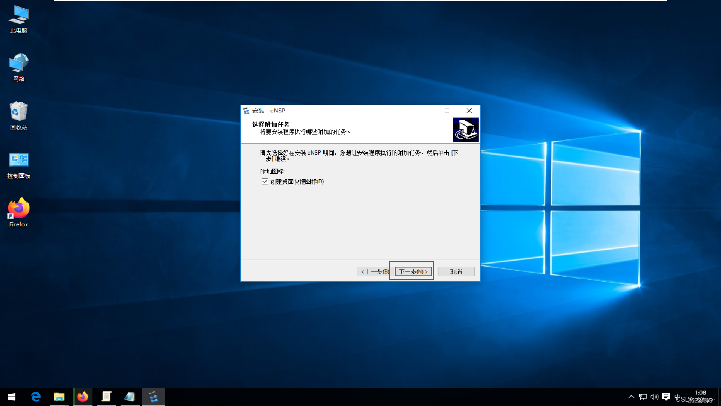Select the 回收站 recycle bin icon

[19, 116]
